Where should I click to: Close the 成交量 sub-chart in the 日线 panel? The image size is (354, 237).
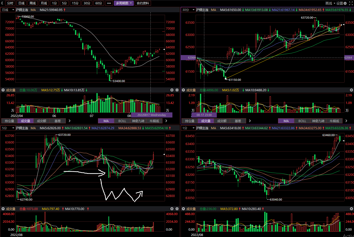point(172,90)
